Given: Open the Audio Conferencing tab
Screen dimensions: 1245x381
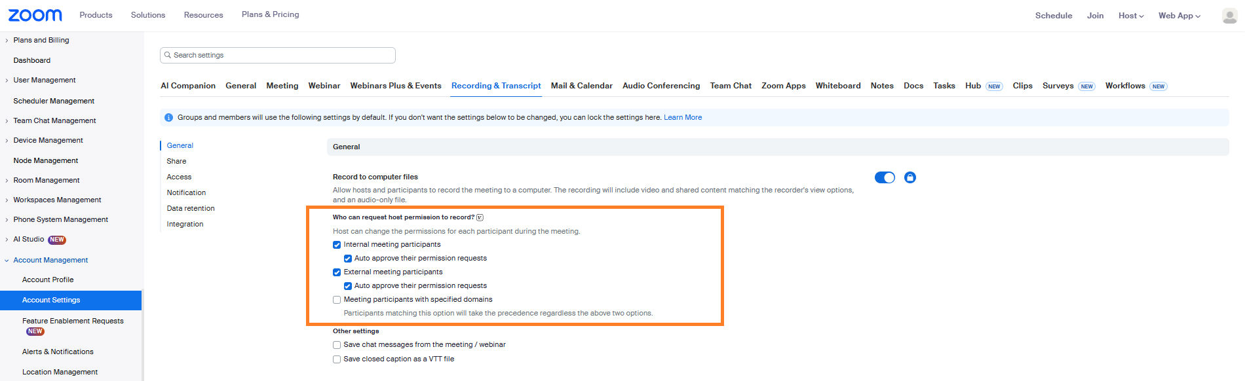Looking at the screenshot, I should coord(661,86).
